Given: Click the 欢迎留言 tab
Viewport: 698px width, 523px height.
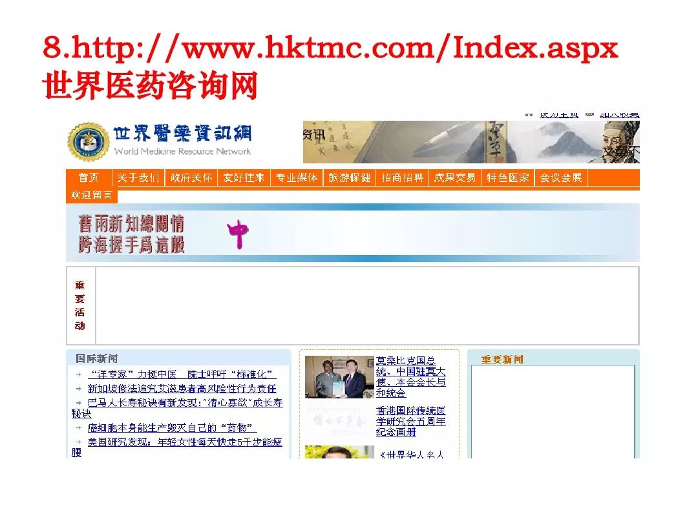Looking at the screenshot, I should [91, 195].
